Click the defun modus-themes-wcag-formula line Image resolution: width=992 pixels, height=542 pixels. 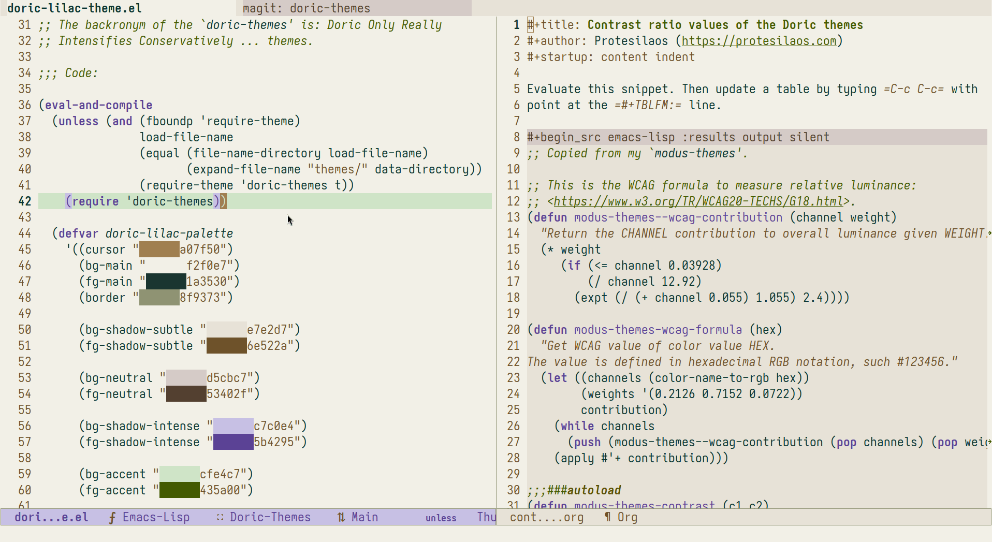click(654, 330)
